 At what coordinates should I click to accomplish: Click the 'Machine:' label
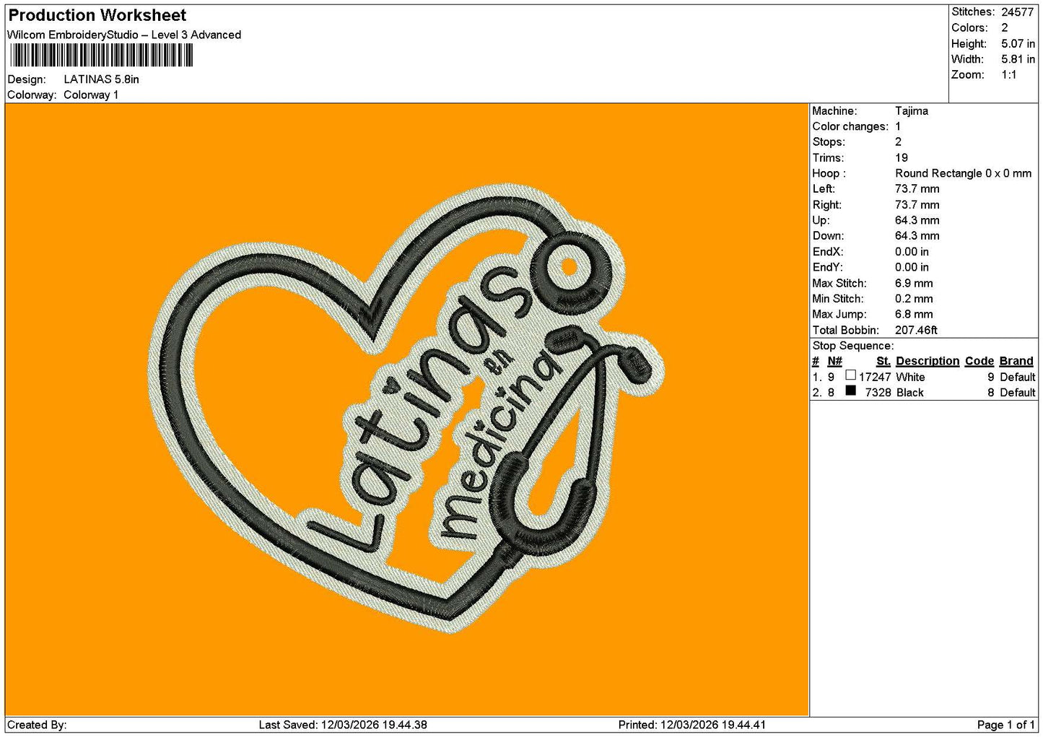834,111
